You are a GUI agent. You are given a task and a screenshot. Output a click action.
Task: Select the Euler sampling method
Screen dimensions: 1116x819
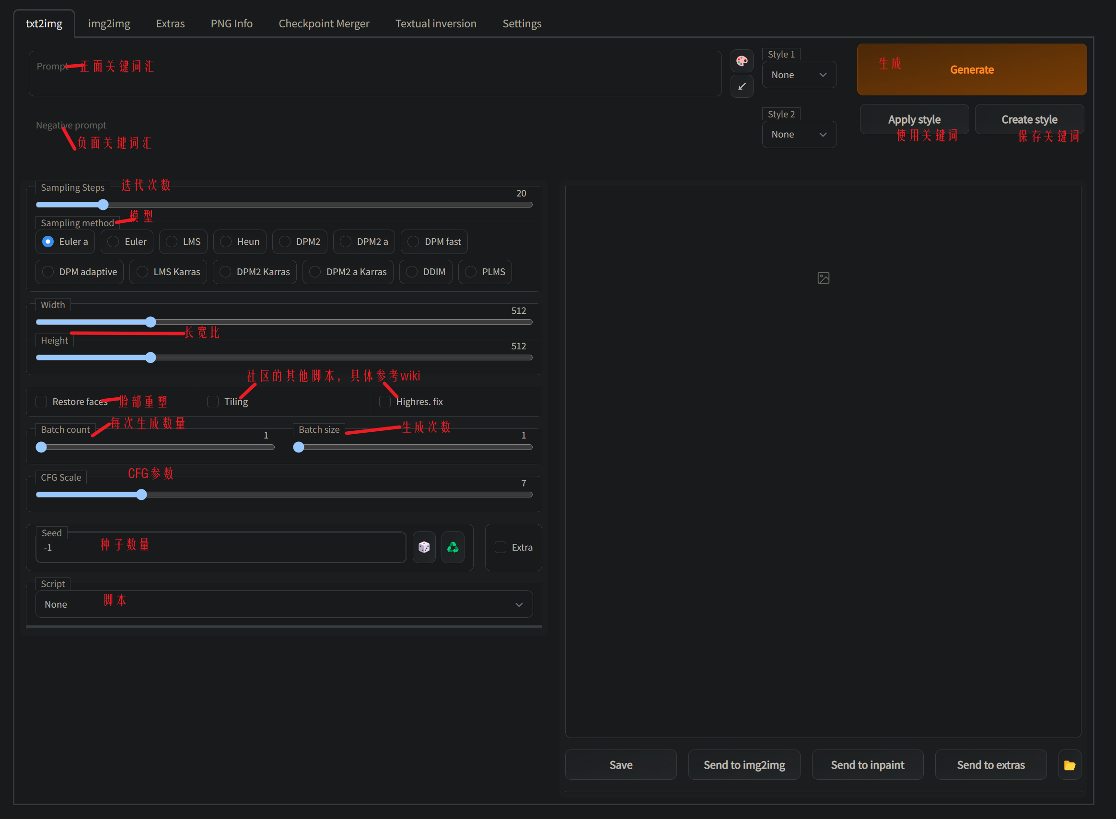(x=127, y=242)
